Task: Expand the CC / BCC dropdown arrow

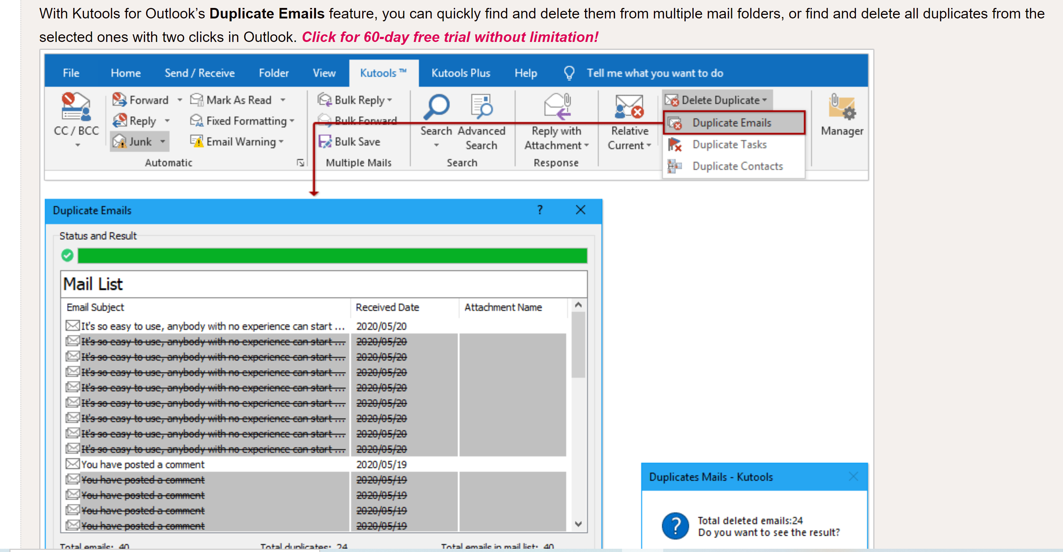Action: pyautogui.click(x=78, y=145)
